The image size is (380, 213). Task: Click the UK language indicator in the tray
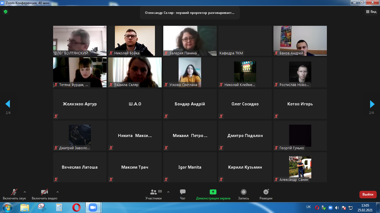click(x=309, y=207)
